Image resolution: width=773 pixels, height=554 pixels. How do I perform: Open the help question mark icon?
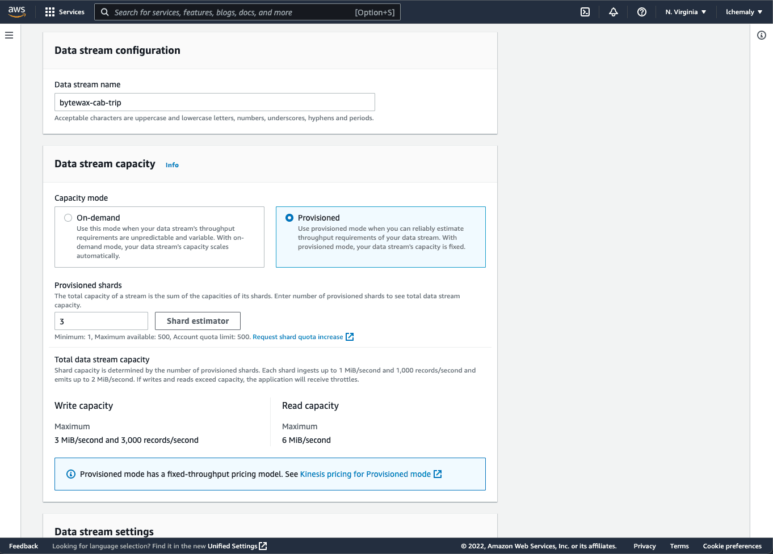pos(642,12)
